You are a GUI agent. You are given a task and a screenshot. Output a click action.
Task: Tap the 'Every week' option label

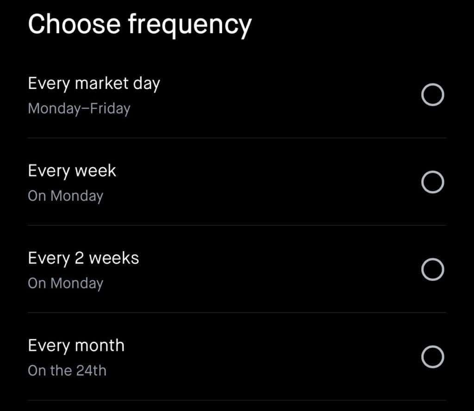[72, 171]
